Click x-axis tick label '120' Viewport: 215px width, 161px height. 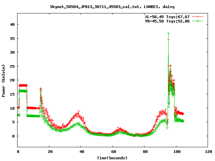[x=208, y=152]
